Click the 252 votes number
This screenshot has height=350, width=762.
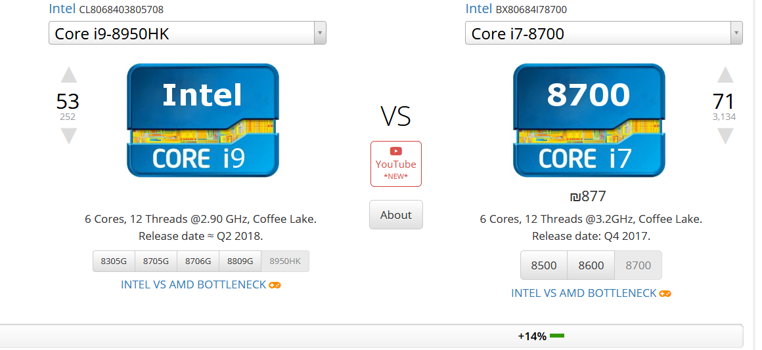[x=68, y=117]
